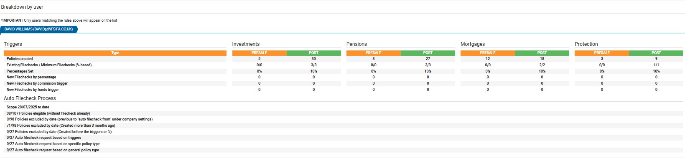
Task: Click Protection PRESALE column header
Action: 602,53
